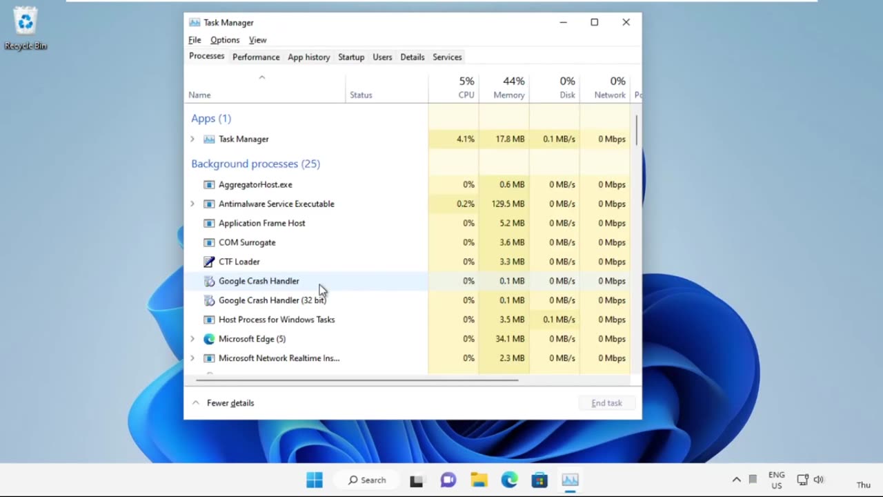Switch to the Users tab

[382, 57]
